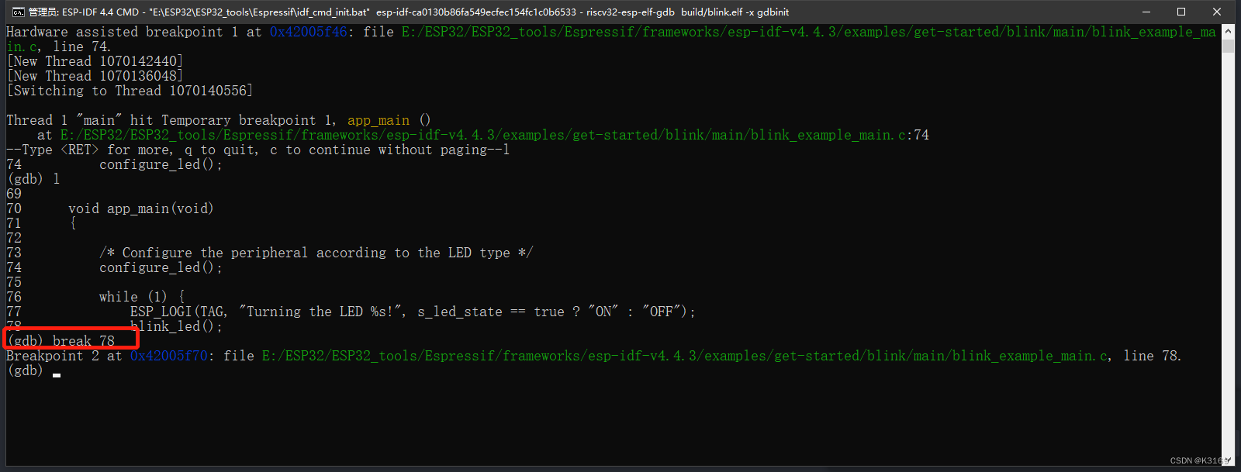Minimize the ESP-IDF CMD window

tap(1146, 12)
